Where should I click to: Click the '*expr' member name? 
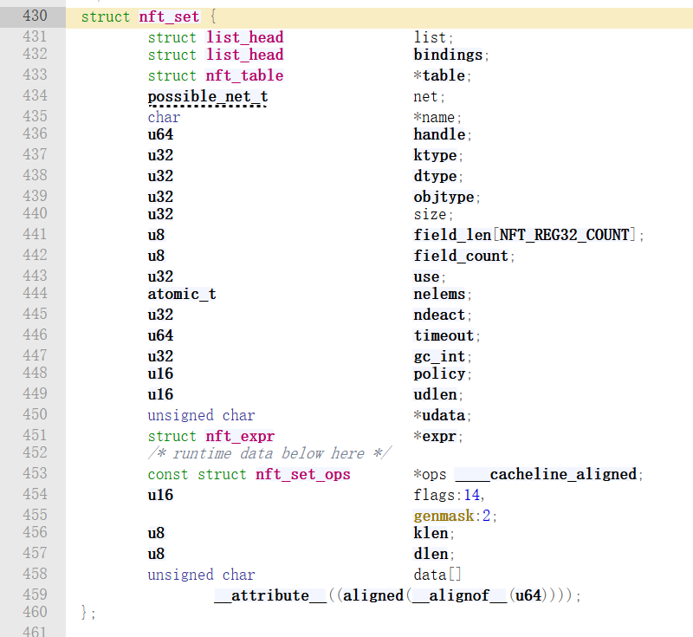pyautogui.click(x=435, y=437)
